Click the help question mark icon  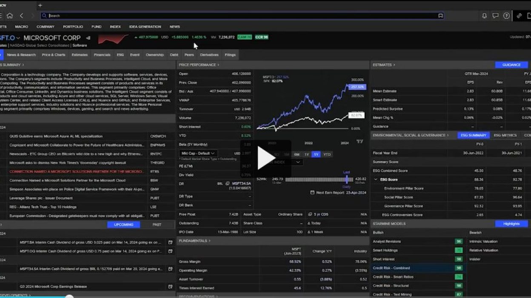tap(506, 16)
